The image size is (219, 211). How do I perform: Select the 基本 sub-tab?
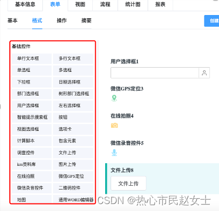click(x=12, y=20)
